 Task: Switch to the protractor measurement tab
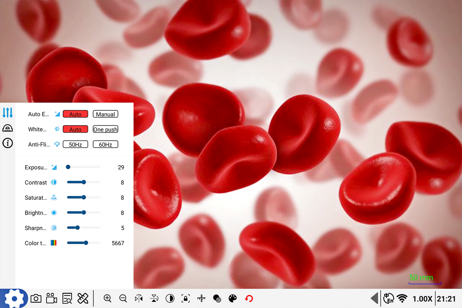[8, 128]
